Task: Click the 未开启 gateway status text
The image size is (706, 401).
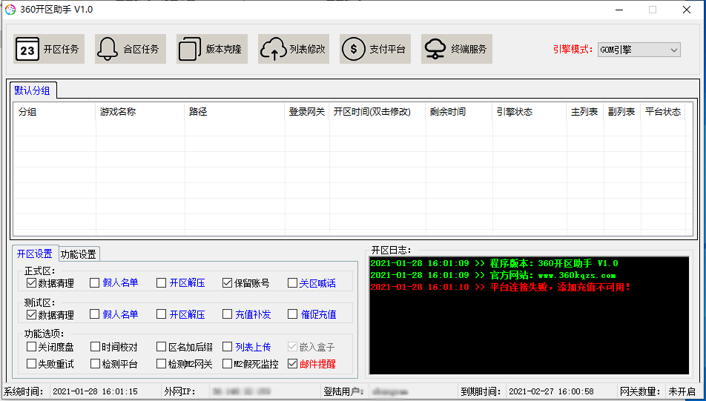Action: pyautogui.click(x=682, y=391)
